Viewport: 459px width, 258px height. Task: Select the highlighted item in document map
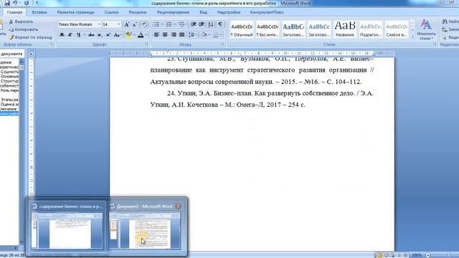pyautogui.click(x=9, y=113)
